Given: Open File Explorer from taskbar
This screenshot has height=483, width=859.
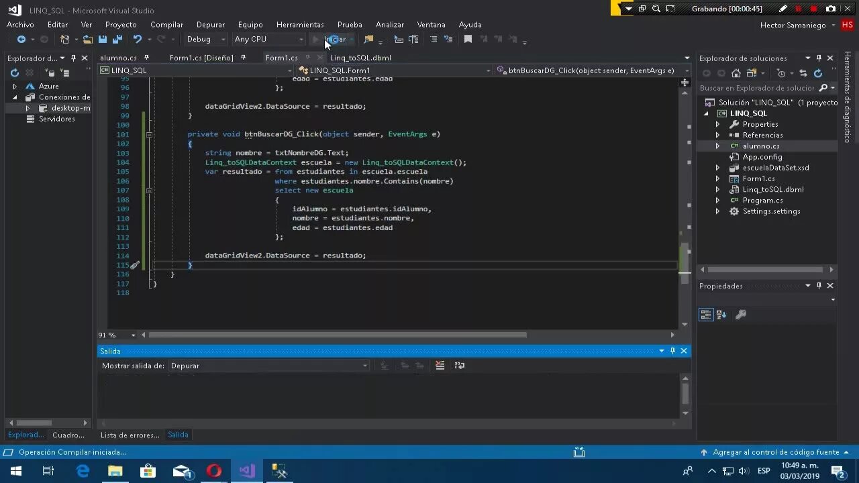Looking at the screenshot, I should pyautogui.click(x=115, y=471).
